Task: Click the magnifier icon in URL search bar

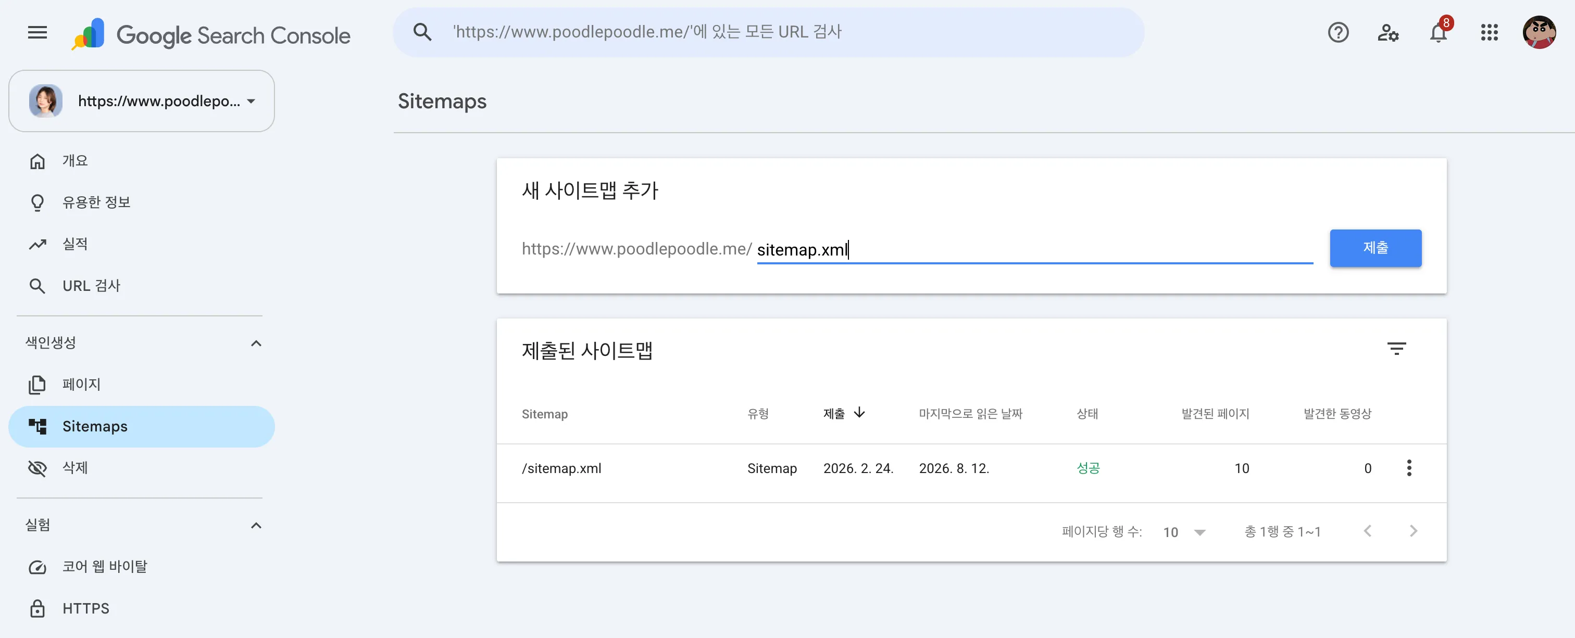Action: [x=422, y=32]
